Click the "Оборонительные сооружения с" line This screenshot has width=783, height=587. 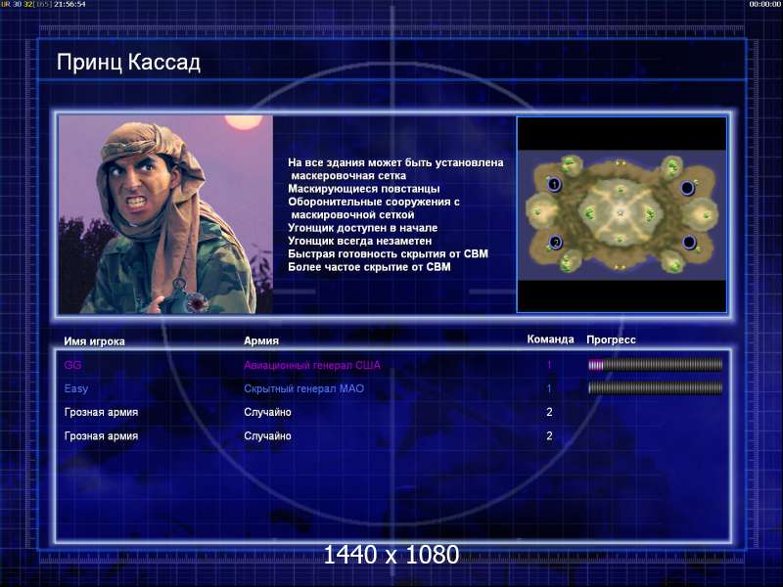click(x=374, y=202)
